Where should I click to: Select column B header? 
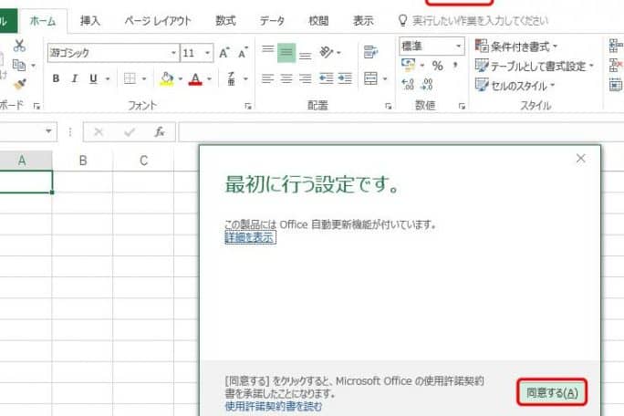[83, 161]
